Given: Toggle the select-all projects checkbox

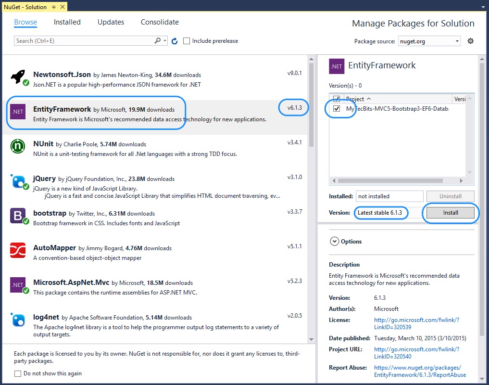Looking at the screenshot, I should coord(337,99).
